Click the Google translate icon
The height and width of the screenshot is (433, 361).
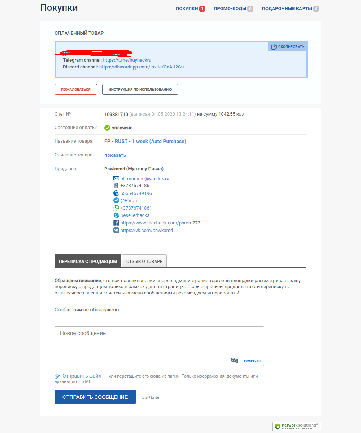(235, 360)
